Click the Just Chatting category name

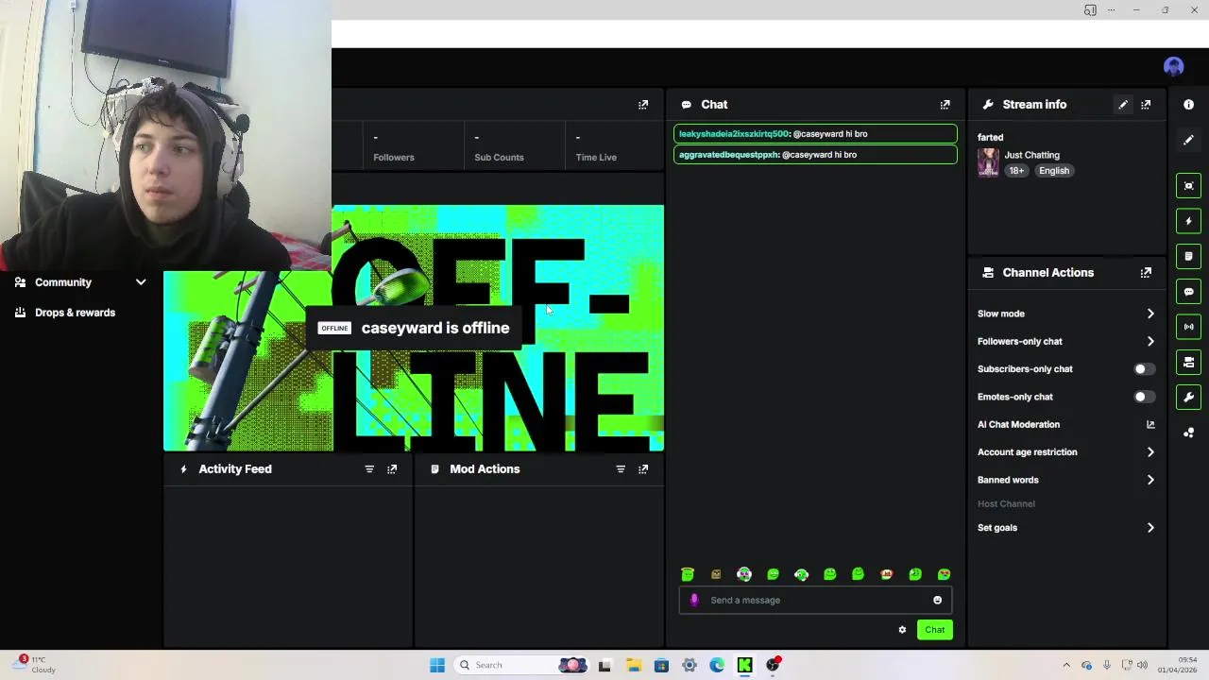tap(1031, 155)
